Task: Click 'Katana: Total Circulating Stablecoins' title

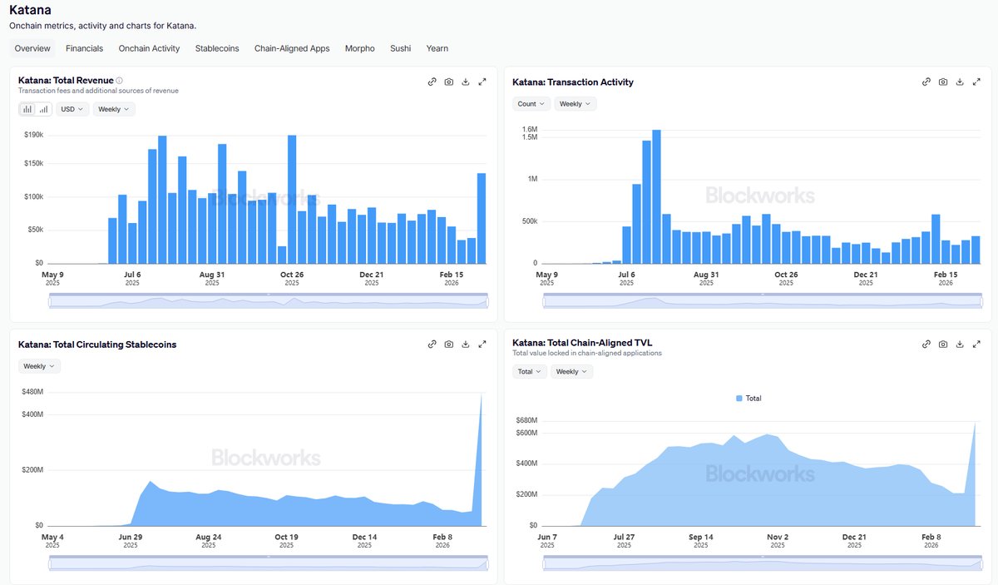Action: point(97,345)
